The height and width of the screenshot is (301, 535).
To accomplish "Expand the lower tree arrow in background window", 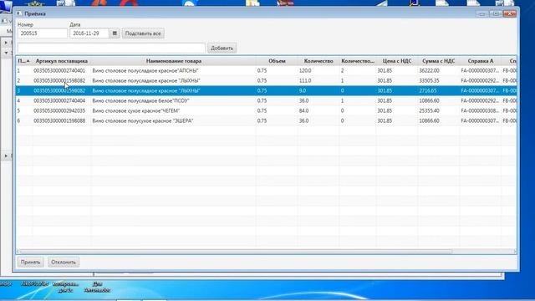I will (x=6, y=156).
